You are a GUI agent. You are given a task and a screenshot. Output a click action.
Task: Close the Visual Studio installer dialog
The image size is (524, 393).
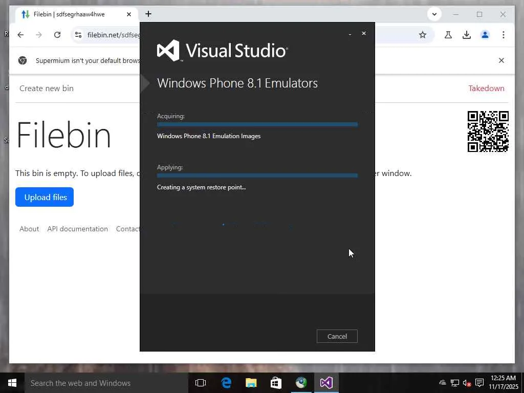coord(364,33)
